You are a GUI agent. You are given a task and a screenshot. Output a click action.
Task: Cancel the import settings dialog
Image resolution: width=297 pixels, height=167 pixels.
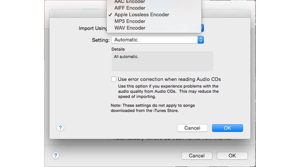[x=192, y=128]
